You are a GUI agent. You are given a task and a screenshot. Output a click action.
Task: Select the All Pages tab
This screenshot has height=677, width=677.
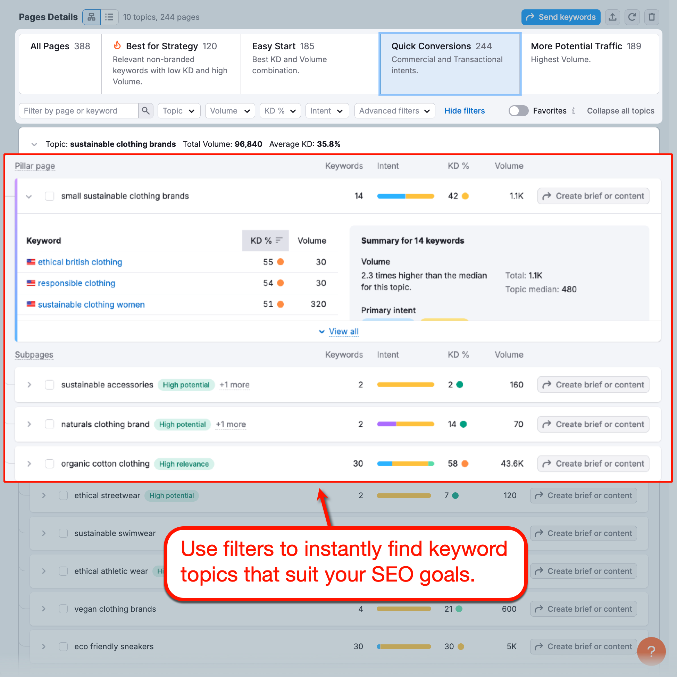[60, 46]
